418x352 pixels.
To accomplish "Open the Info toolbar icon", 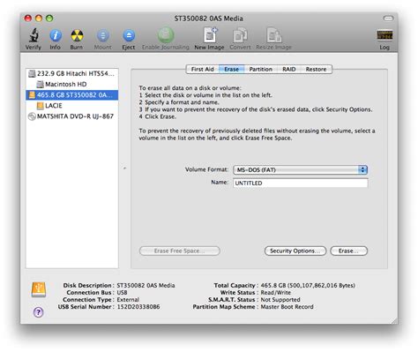I will [56, 35].
